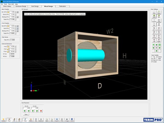
Task: Toggle Skin render mode
Action: tap(159, 16)
